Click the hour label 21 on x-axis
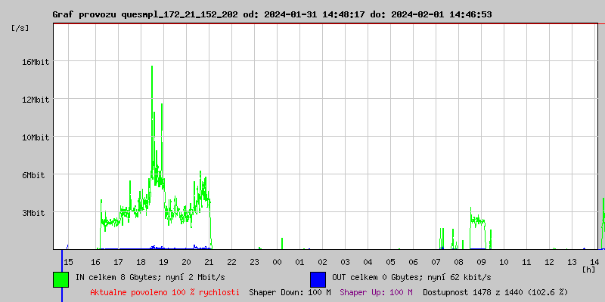605x302 pixels. coord(209,261)
